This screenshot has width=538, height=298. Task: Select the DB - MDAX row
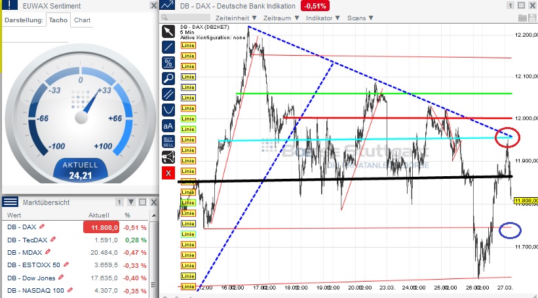tap(76, 253)
